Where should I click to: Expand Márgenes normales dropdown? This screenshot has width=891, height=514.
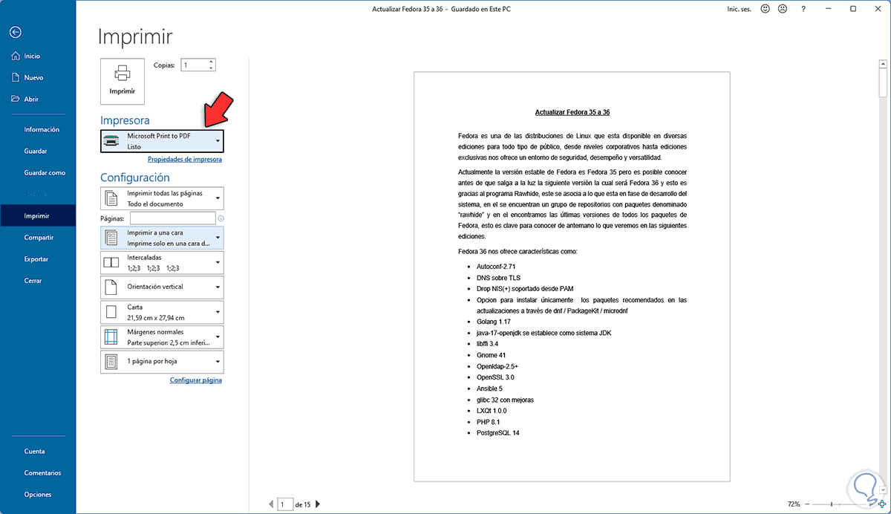(x=162, y=336)
